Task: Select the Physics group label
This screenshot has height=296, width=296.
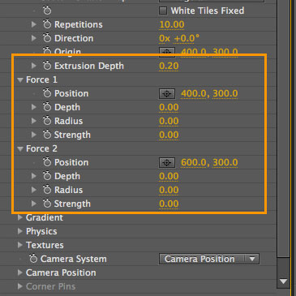Action: click(41, 231)
